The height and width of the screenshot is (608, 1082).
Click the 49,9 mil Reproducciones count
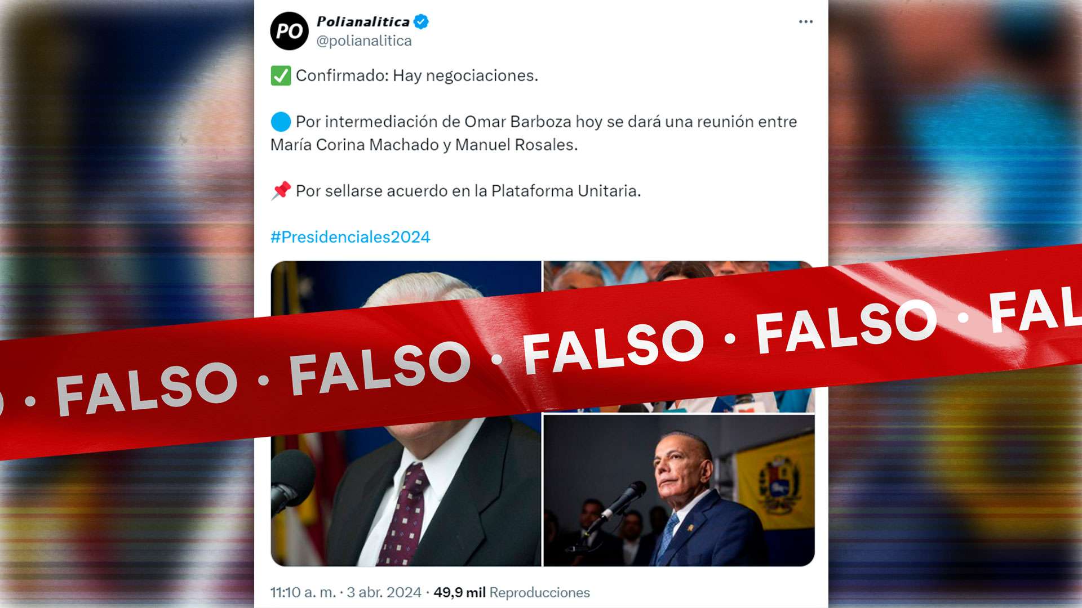[x=511, y=592]
